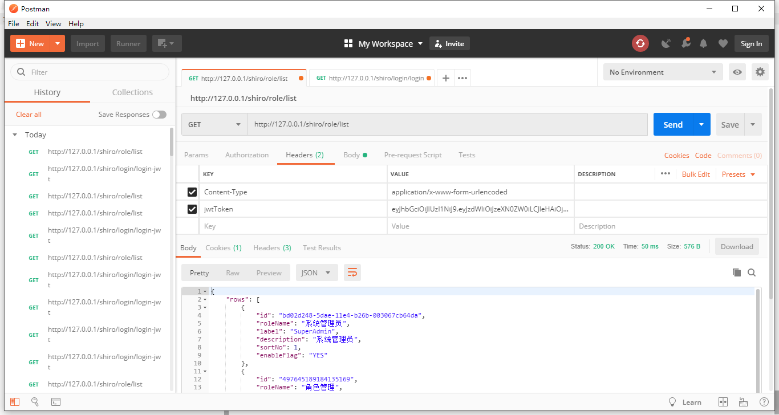
Task: Toggle line wrap icon in response
Action: pyautogui.click(x=352, y=272)
